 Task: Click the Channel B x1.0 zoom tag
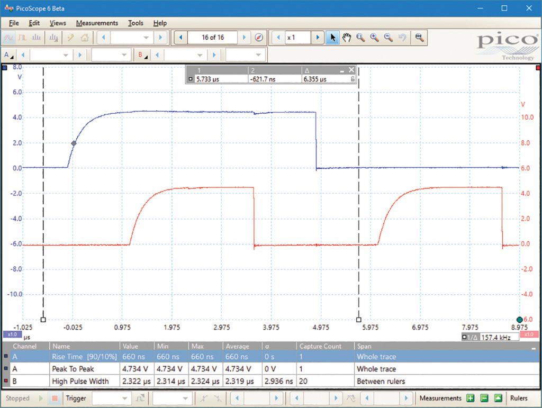[x=529, y=334]
